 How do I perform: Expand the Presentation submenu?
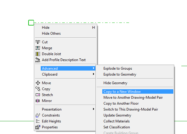click(x=94, y=109)
